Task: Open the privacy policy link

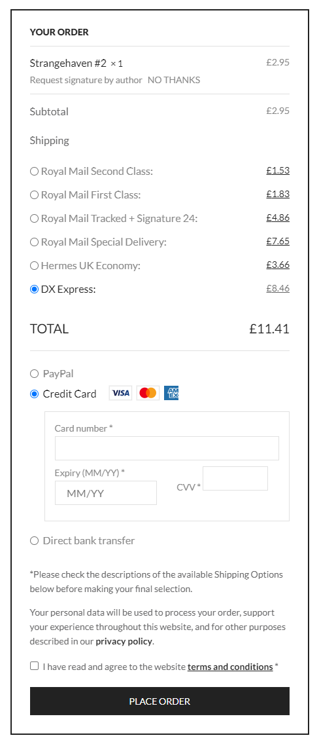Action: 124,642
